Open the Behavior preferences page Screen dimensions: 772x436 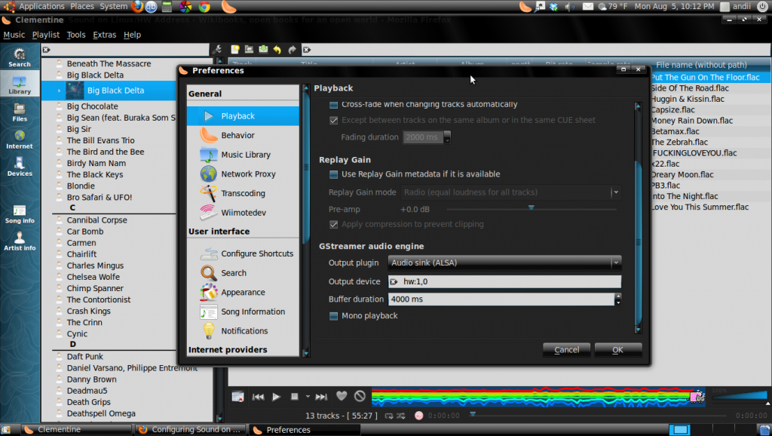coord(244,136)
